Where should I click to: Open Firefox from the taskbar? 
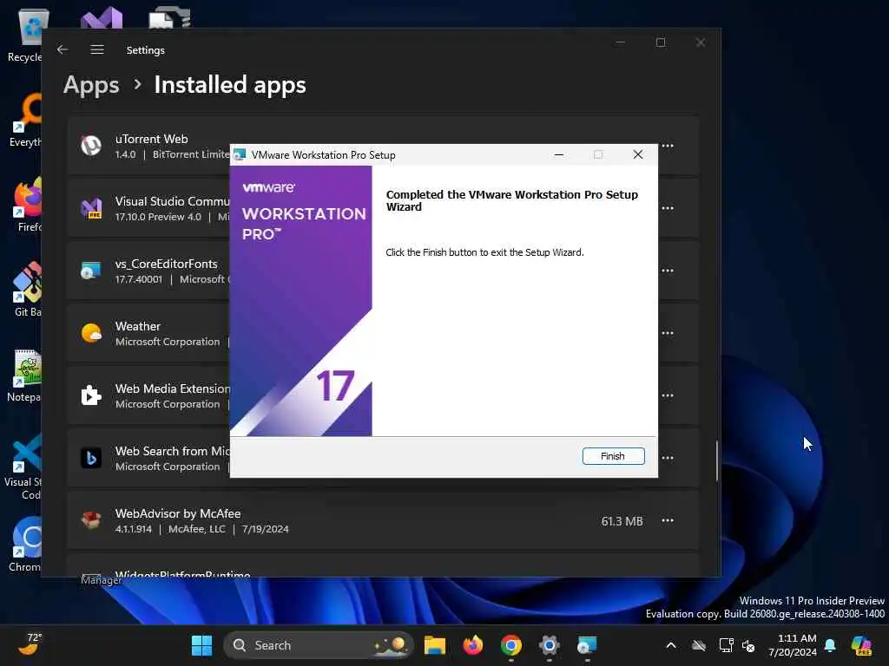473,645
